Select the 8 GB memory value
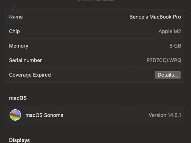The height and width of the screenshot is (143, 191). [x=175, y=46]
